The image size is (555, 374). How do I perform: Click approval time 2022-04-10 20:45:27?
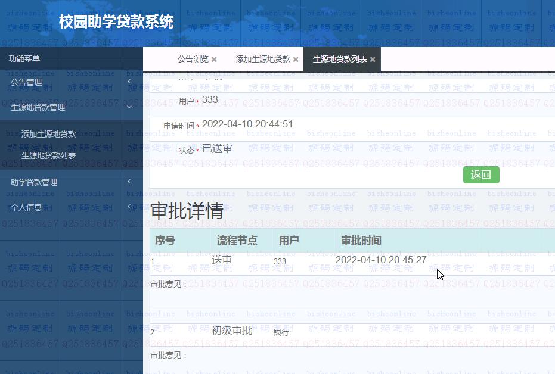click(x=381, y=260)
